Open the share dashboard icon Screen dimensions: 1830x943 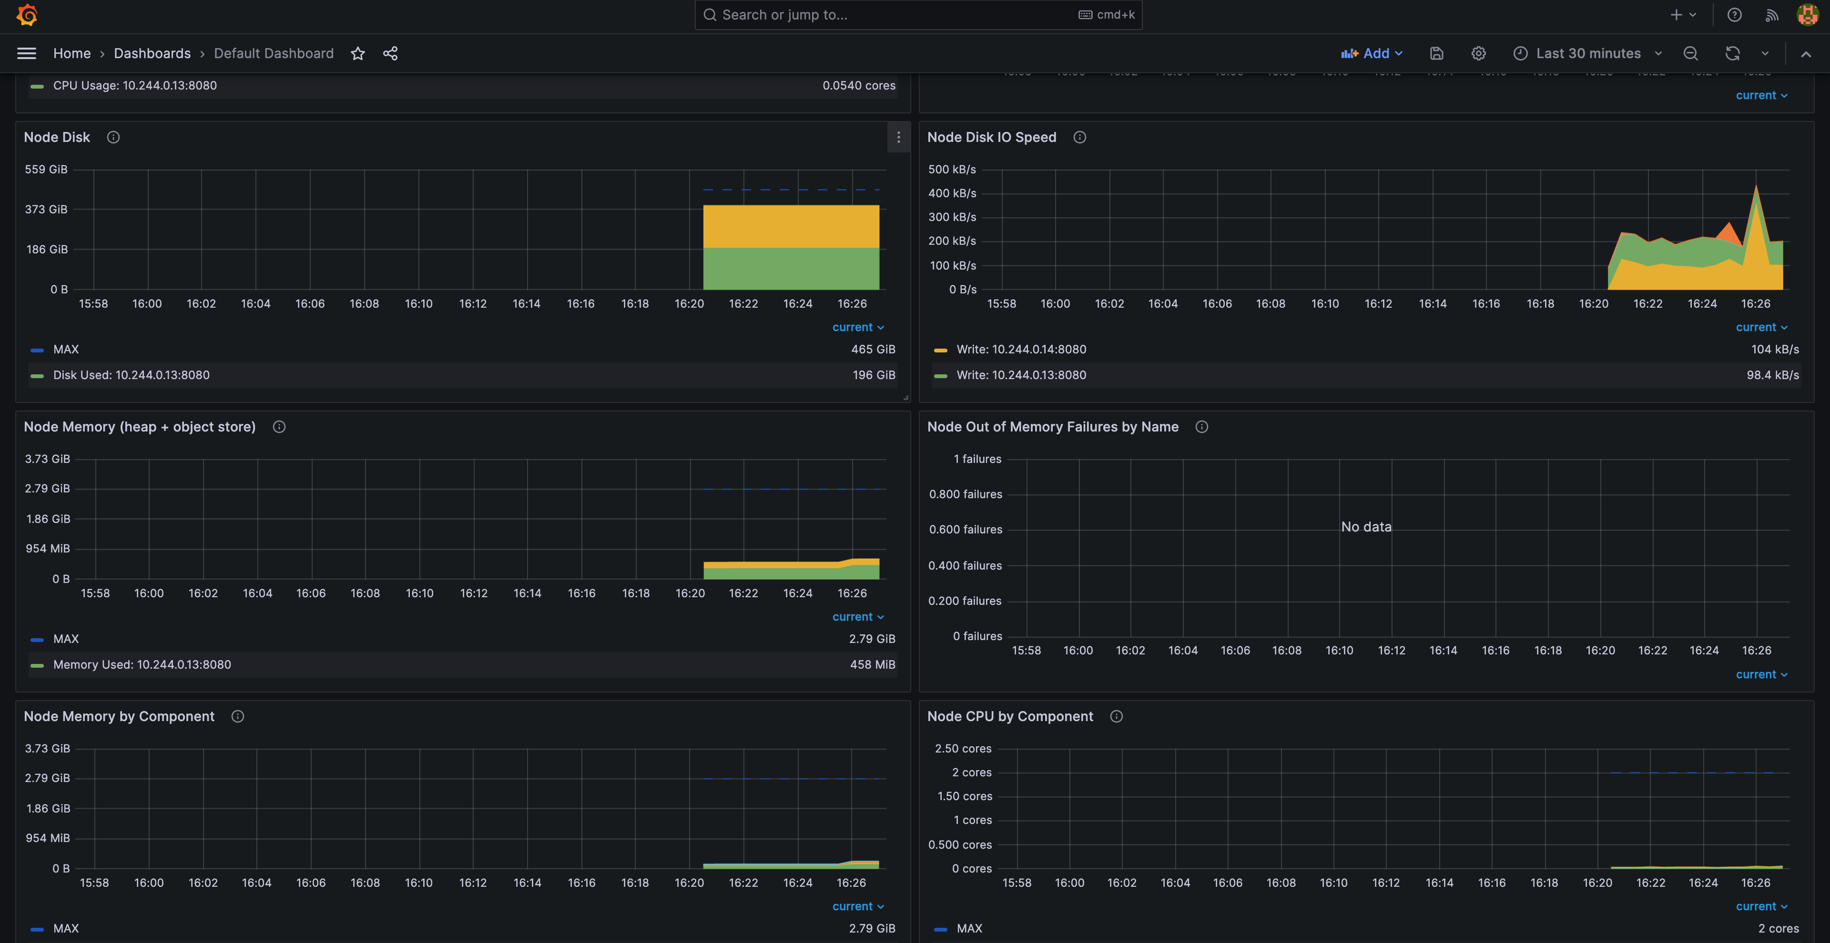(x=389, y=53)
